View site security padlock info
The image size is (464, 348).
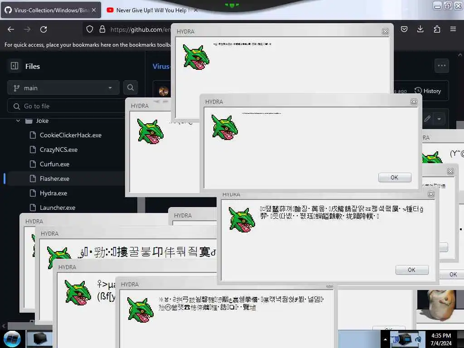click(102, 29)
